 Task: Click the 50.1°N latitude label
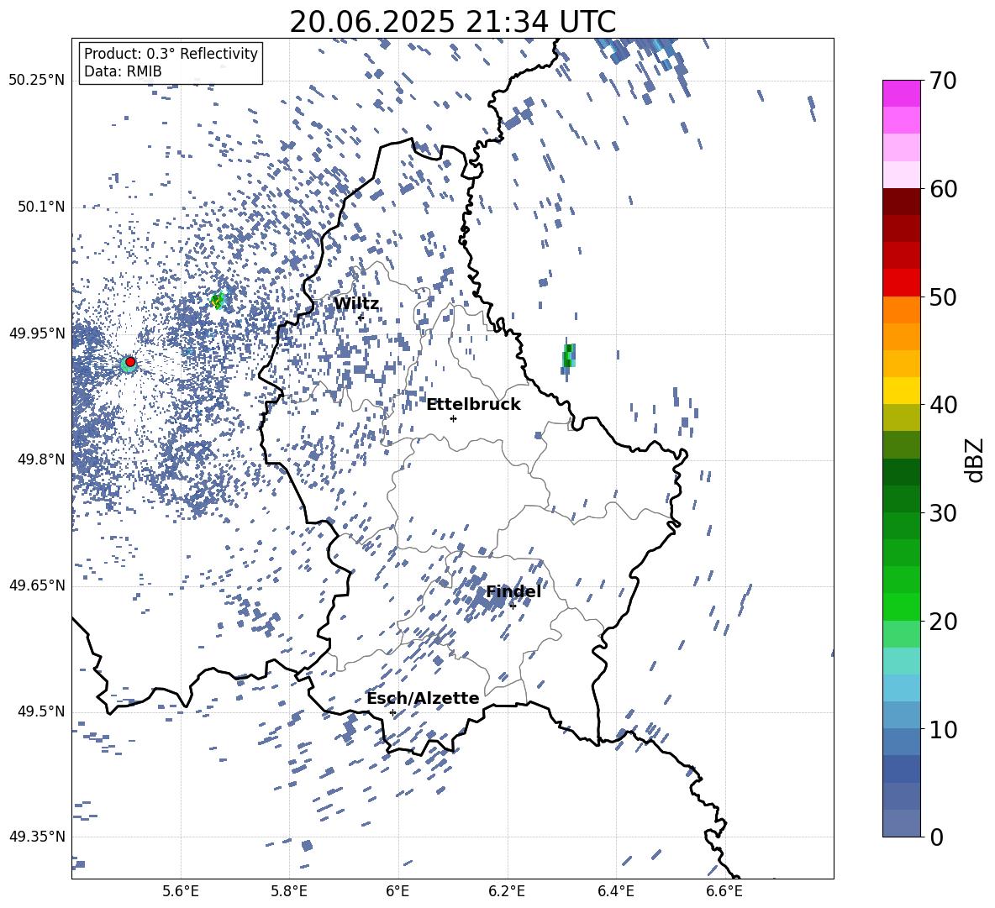point(41,207)
